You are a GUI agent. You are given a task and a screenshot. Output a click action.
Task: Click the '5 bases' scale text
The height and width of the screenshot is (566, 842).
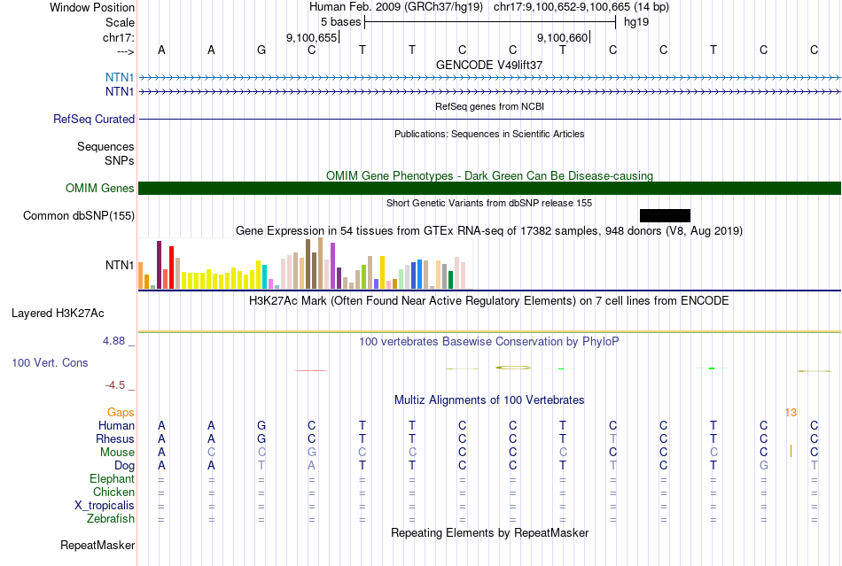point(340,22)
